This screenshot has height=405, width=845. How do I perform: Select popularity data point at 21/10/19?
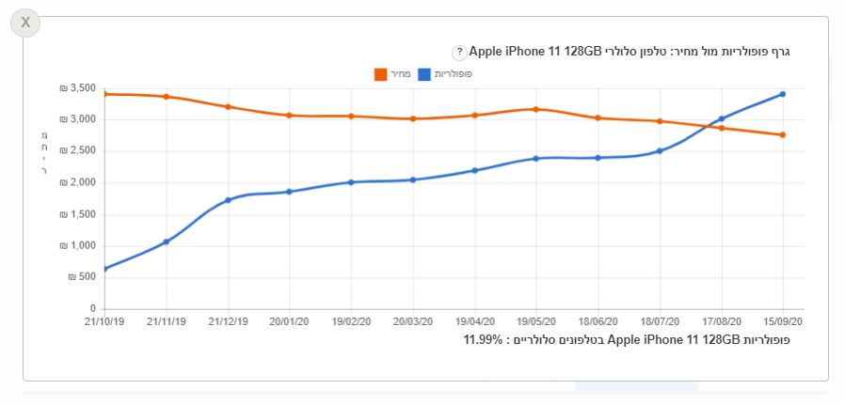click(105, 269)
